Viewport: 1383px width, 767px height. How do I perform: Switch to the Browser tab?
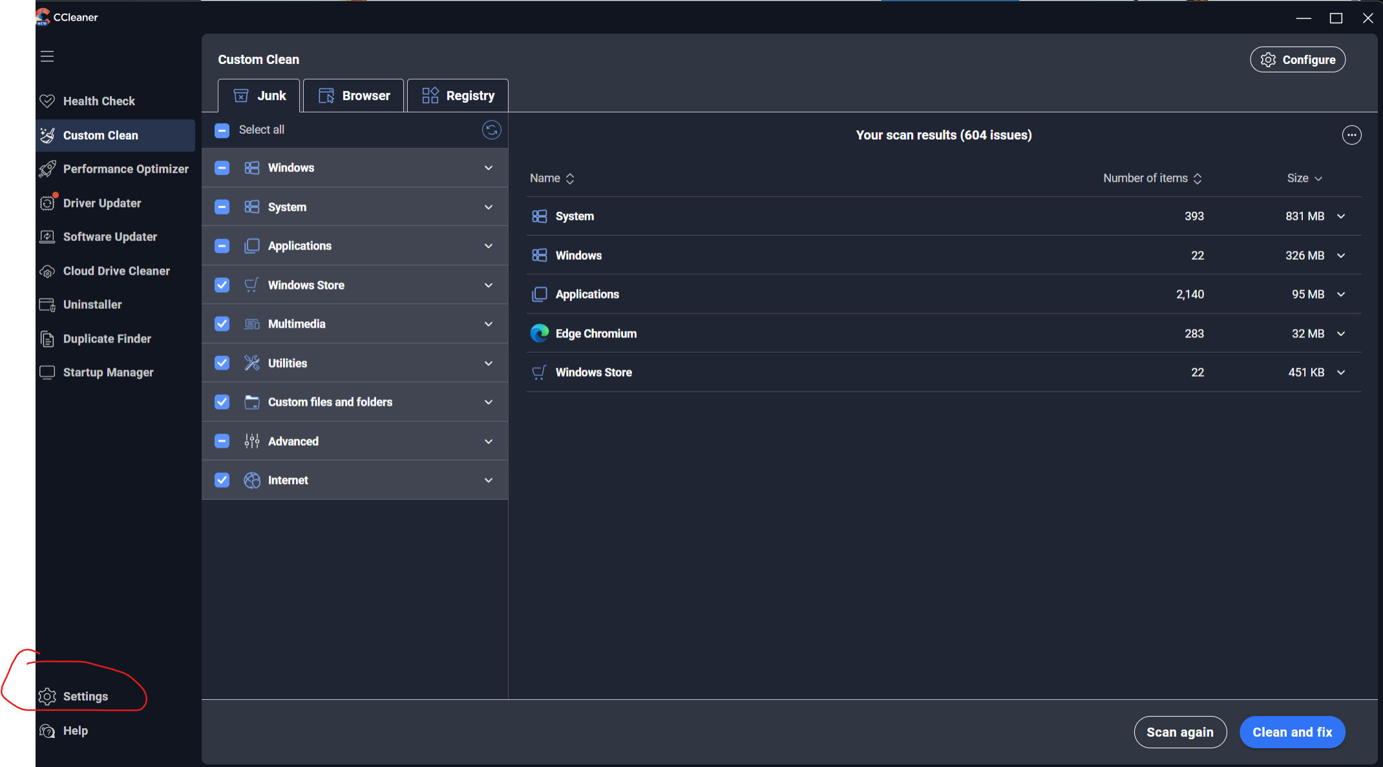click(x=354, y=96)
